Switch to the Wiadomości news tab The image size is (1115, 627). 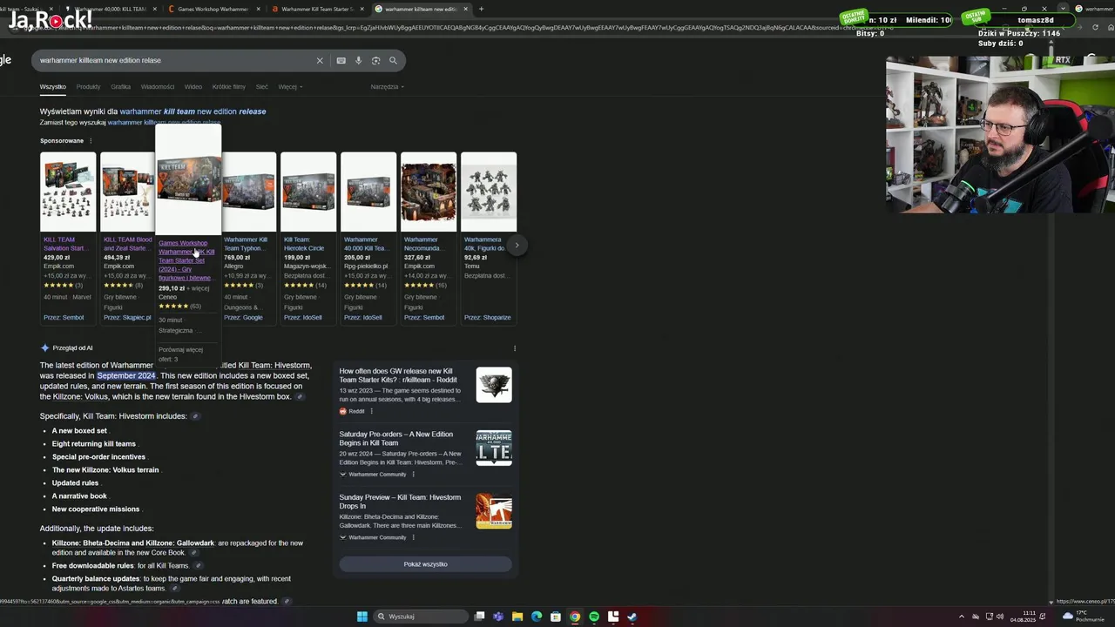(x=158, y=87)
